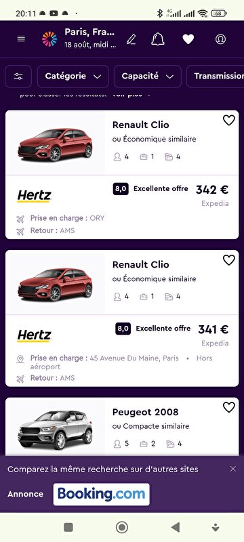Open the filter sliders button
The height and width of the screenshot is (542, 244).
[18, 77]
